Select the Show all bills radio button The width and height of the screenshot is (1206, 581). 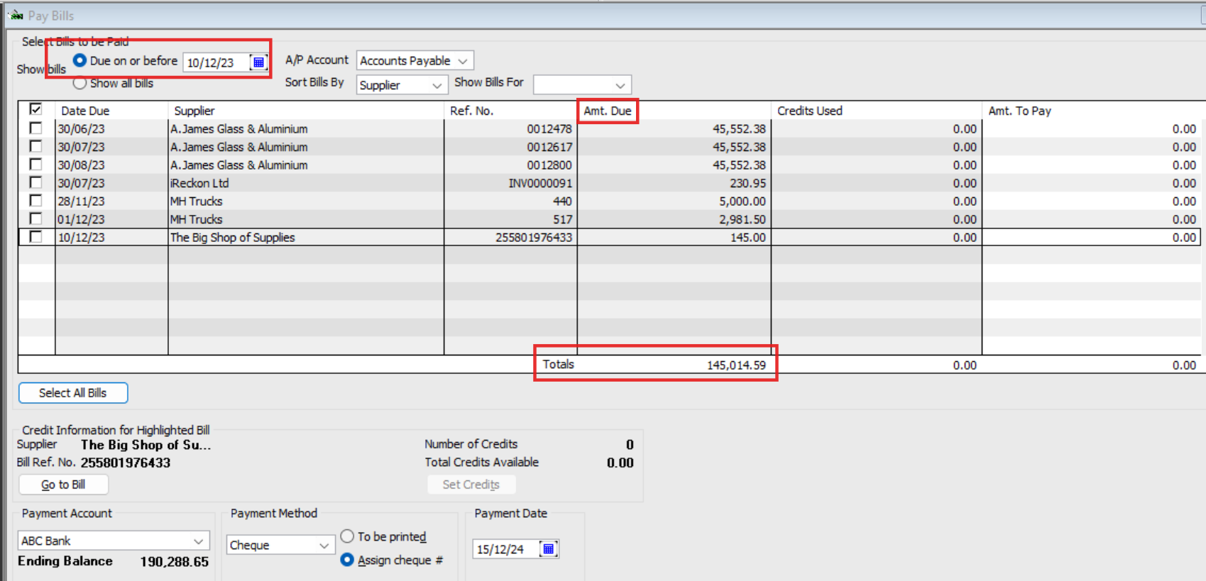80,83
